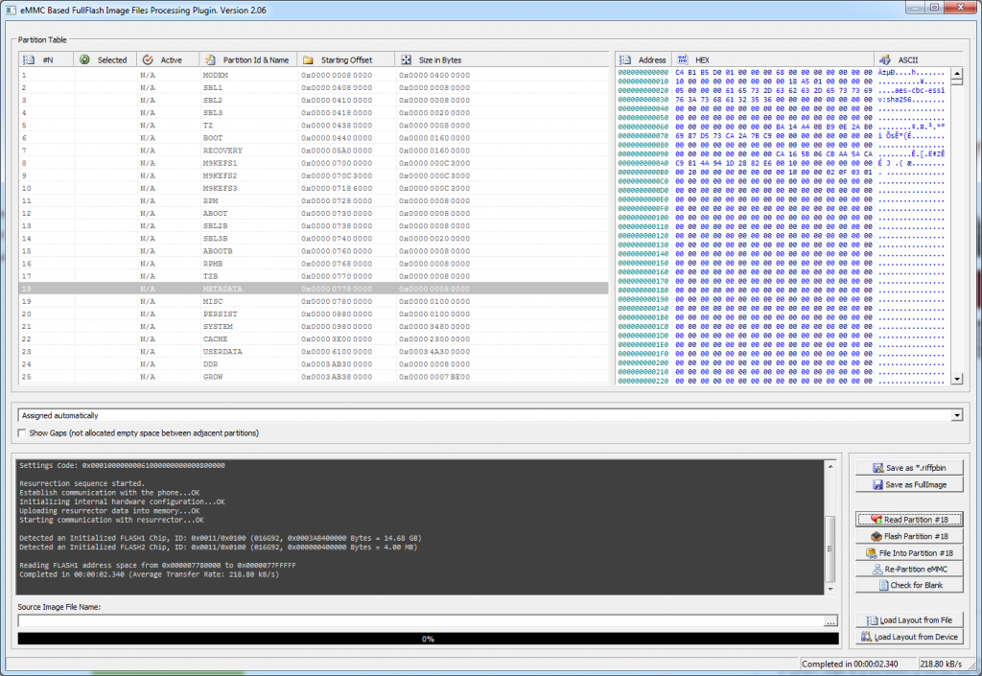Click the Flash Partition #18 icon

[877, 536]
